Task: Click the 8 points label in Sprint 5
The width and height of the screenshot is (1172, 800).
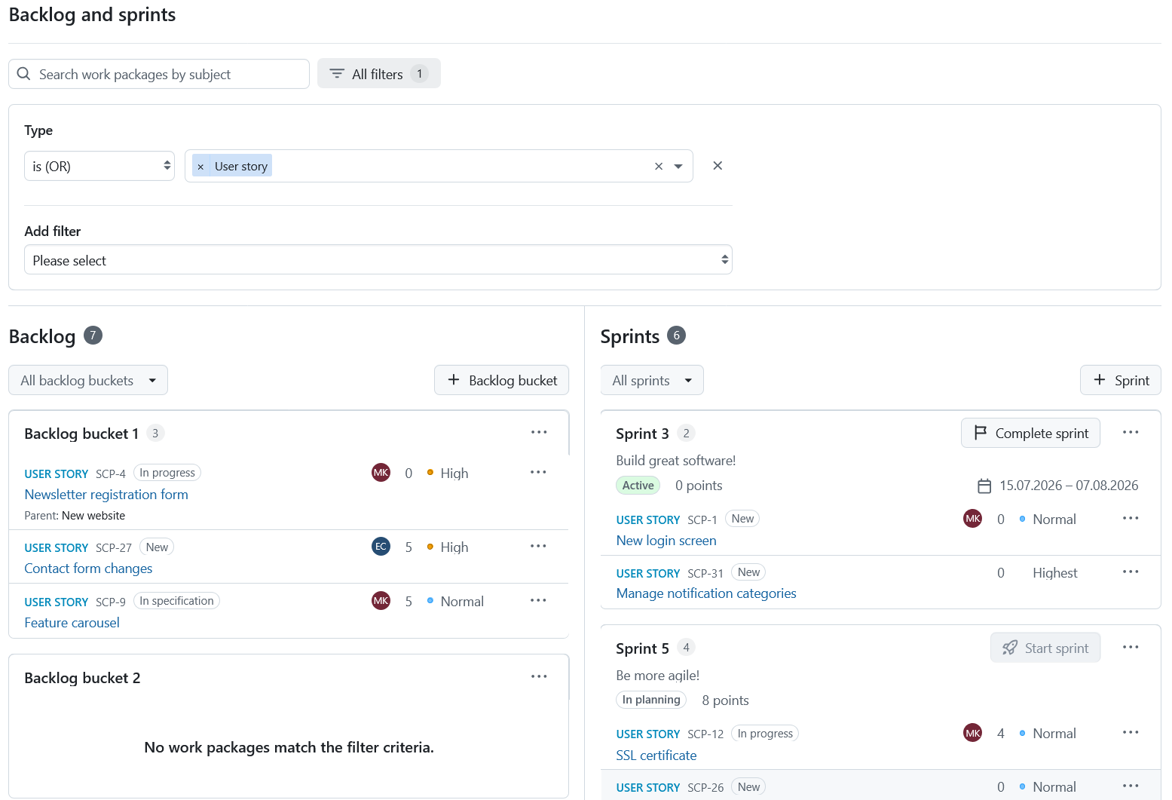Action: point(725,700)
